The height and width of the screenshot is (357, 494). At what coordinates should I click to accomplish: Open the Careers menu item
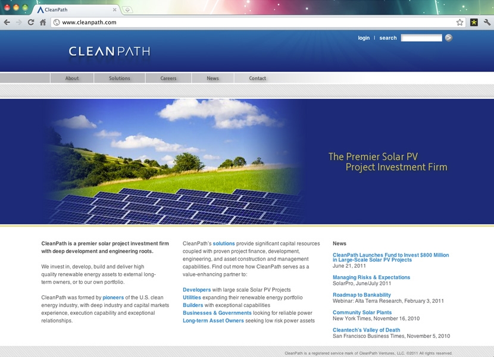click(x=168, y=78)
